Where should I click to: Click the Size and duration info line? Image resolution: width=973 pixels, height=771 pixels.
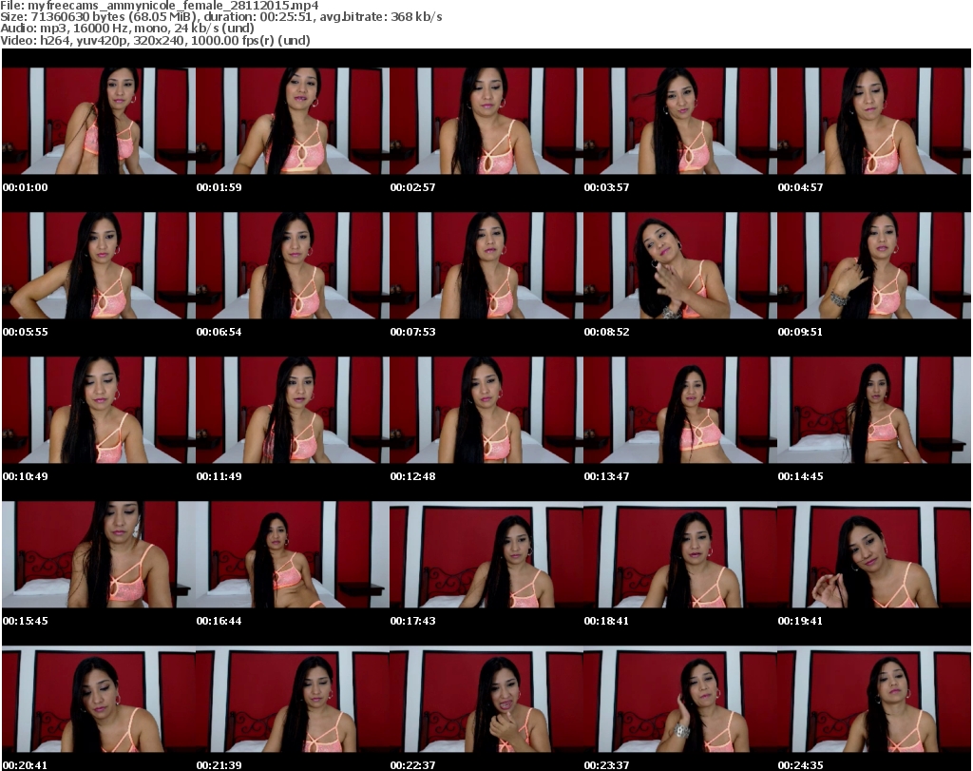[x=220, y=17]
